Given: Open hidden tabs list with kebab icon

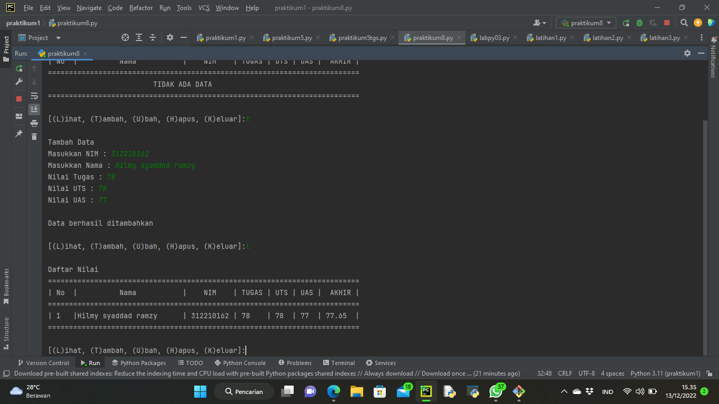Looking at the screenshot, I should coord(702,37).
